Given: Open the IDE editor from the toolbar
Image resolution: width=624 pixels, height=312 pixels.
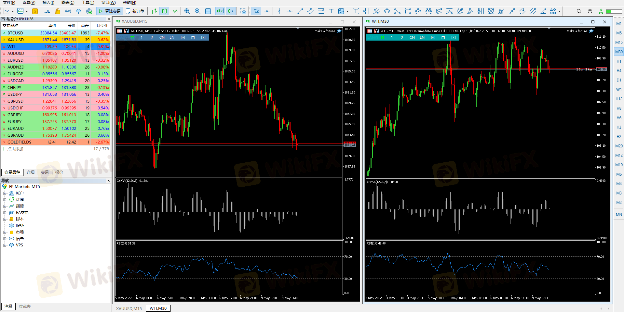Looking at the screenshot, I should pos(47,11).
